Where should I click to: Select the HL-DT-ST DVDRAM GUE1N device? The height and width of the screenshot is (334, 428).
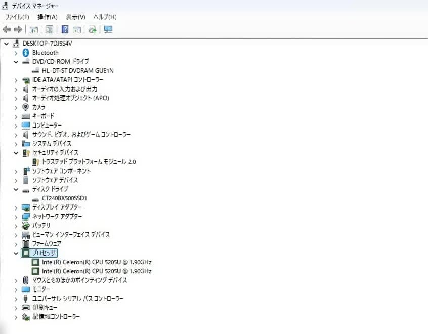pos(77,71)
